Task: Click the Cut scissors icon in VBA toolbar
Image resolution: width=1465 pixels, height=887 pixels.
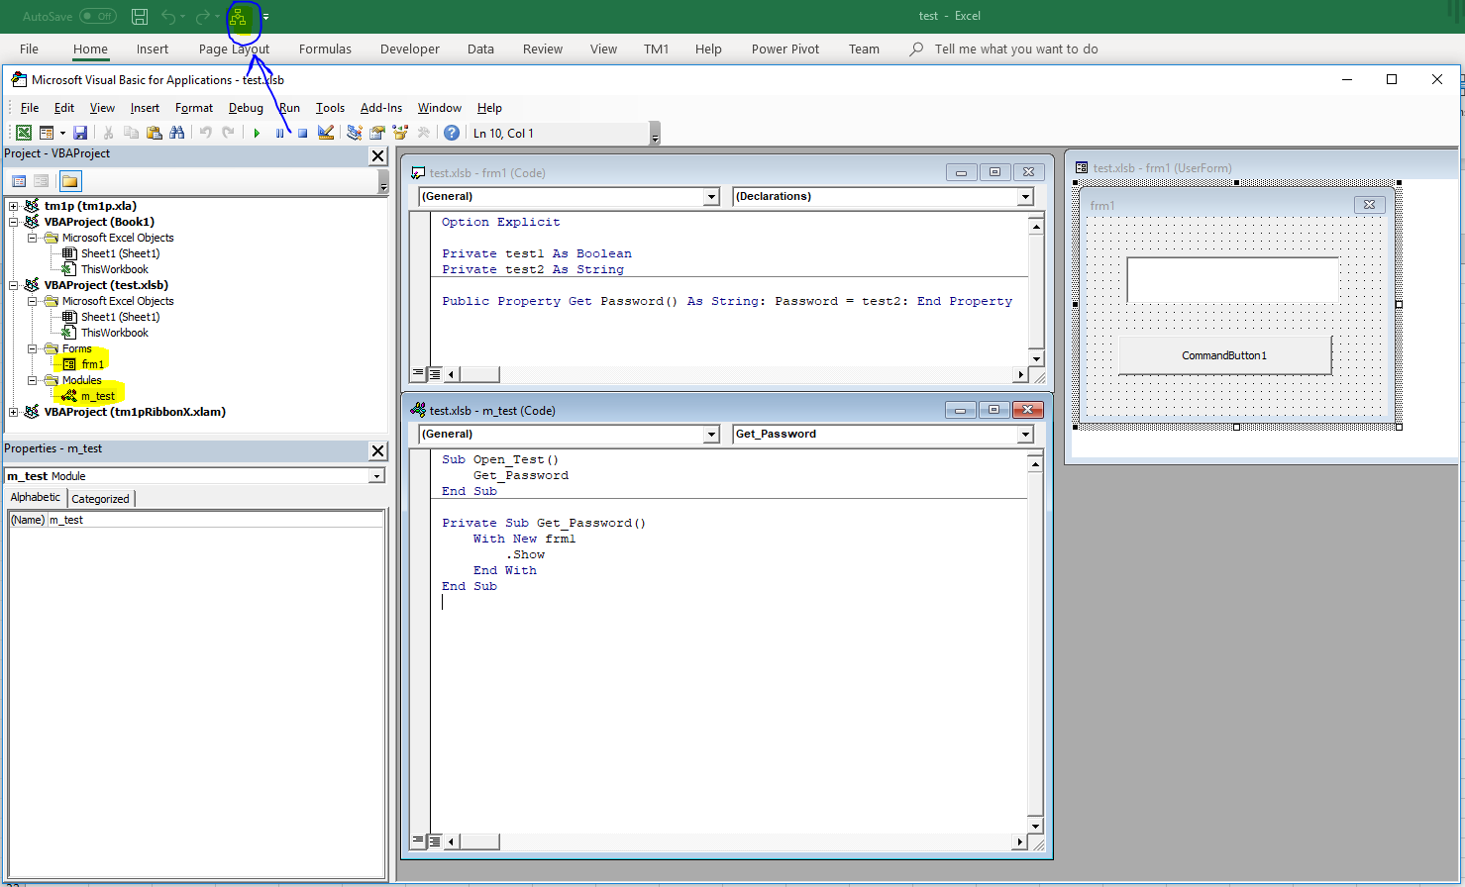Action: tap(108, 133)
